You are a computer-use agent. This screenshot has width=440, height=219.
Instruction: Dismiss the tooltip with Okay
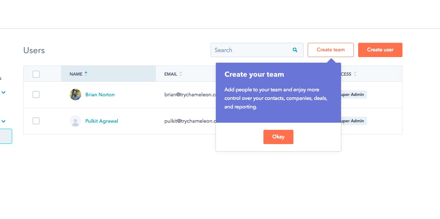click(278, 137)
